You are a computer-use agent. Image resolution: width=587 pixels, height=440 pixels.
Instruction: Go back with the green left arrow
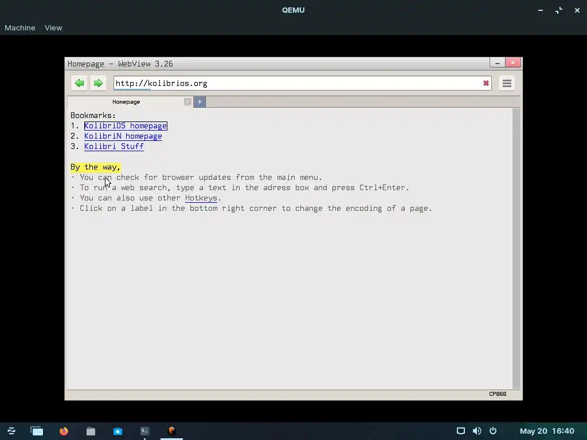(79, 83)
